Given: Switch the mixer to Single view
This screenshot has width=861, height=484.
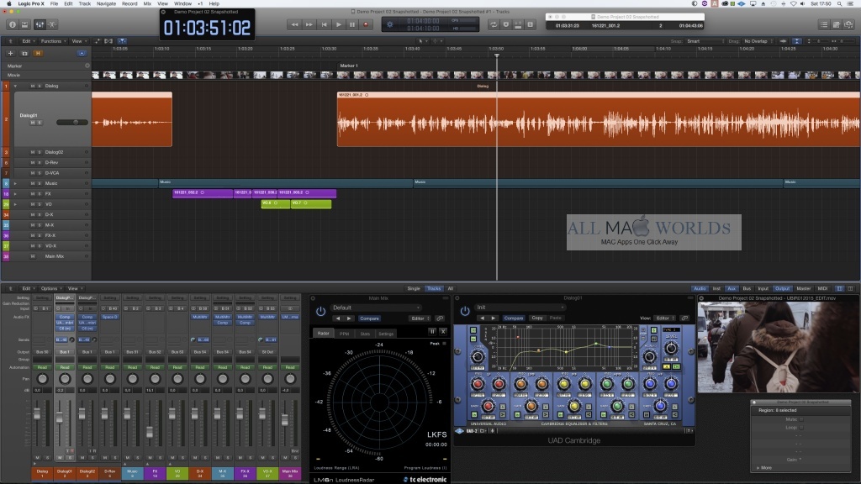Looking at the screenshot, I should point(414,288).
